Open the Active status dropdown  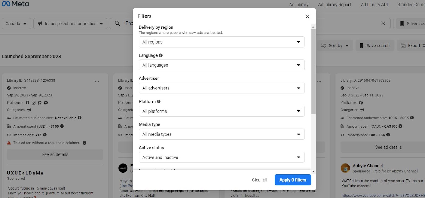[x=222, y=157]
